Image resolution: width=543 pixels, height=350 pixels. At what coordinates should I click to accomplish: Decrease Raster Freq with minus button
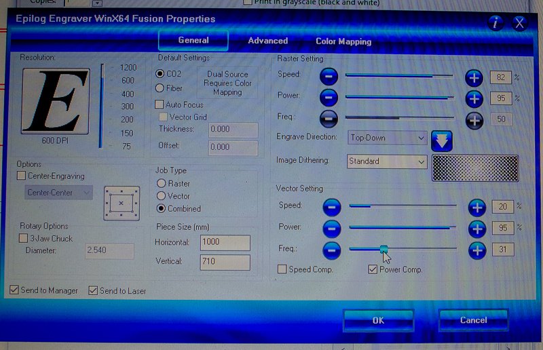click(x=329, y=119)
